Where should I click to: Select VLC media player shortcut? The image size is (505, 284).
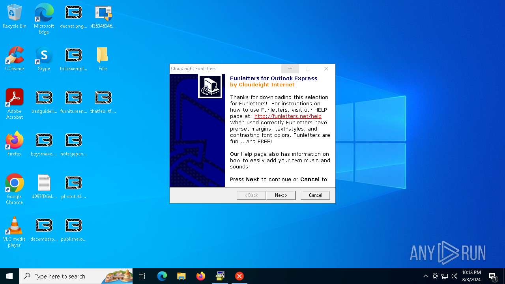[x=15, y=232]
